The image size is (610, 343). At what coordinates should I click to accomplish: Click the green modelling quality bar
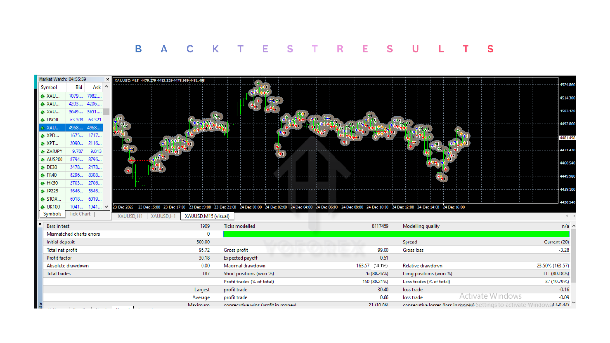pos(396,234)
